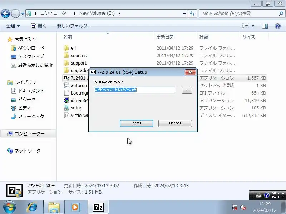
Task: Expand breadcrumb arrow after New Volume (E:)
Action: 119,14
